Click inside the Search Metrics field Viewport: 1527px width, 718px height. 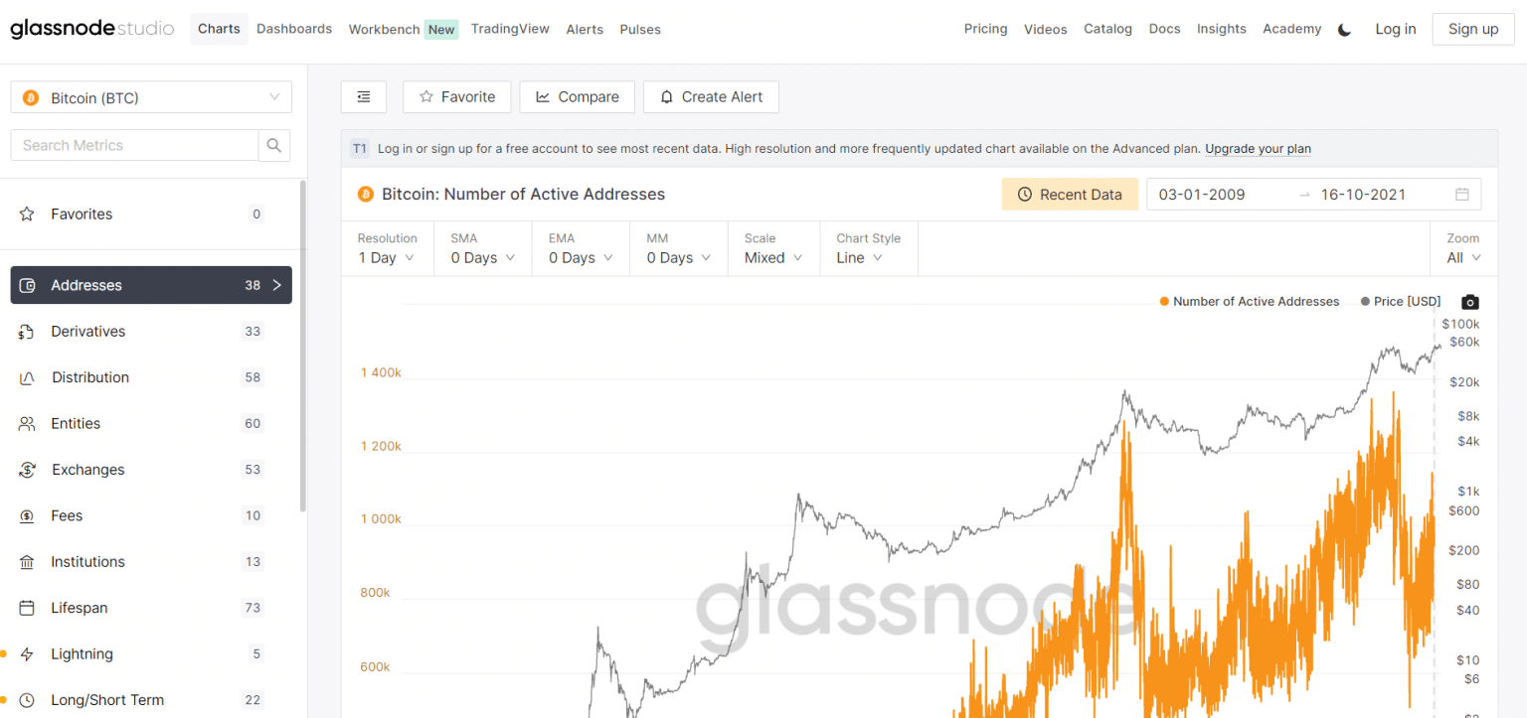coord(134,145)
